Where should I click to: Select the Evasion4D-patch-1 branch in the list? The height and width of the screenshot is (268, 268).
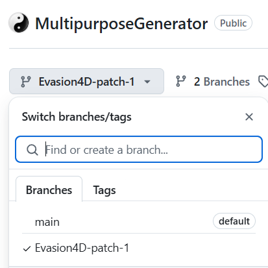tap(139, 248)
